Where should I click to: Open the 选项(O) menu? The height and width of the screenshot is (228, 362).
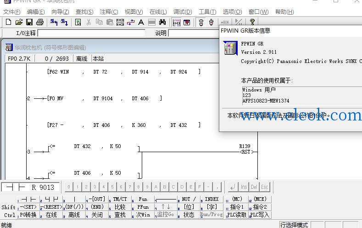tap(232, 12)
